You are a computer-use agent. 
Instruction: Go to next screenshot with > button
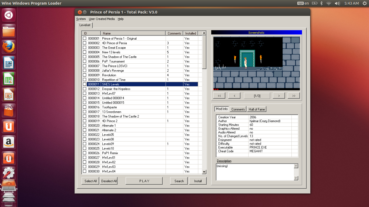pyautogui.click(x=279, y=96)
